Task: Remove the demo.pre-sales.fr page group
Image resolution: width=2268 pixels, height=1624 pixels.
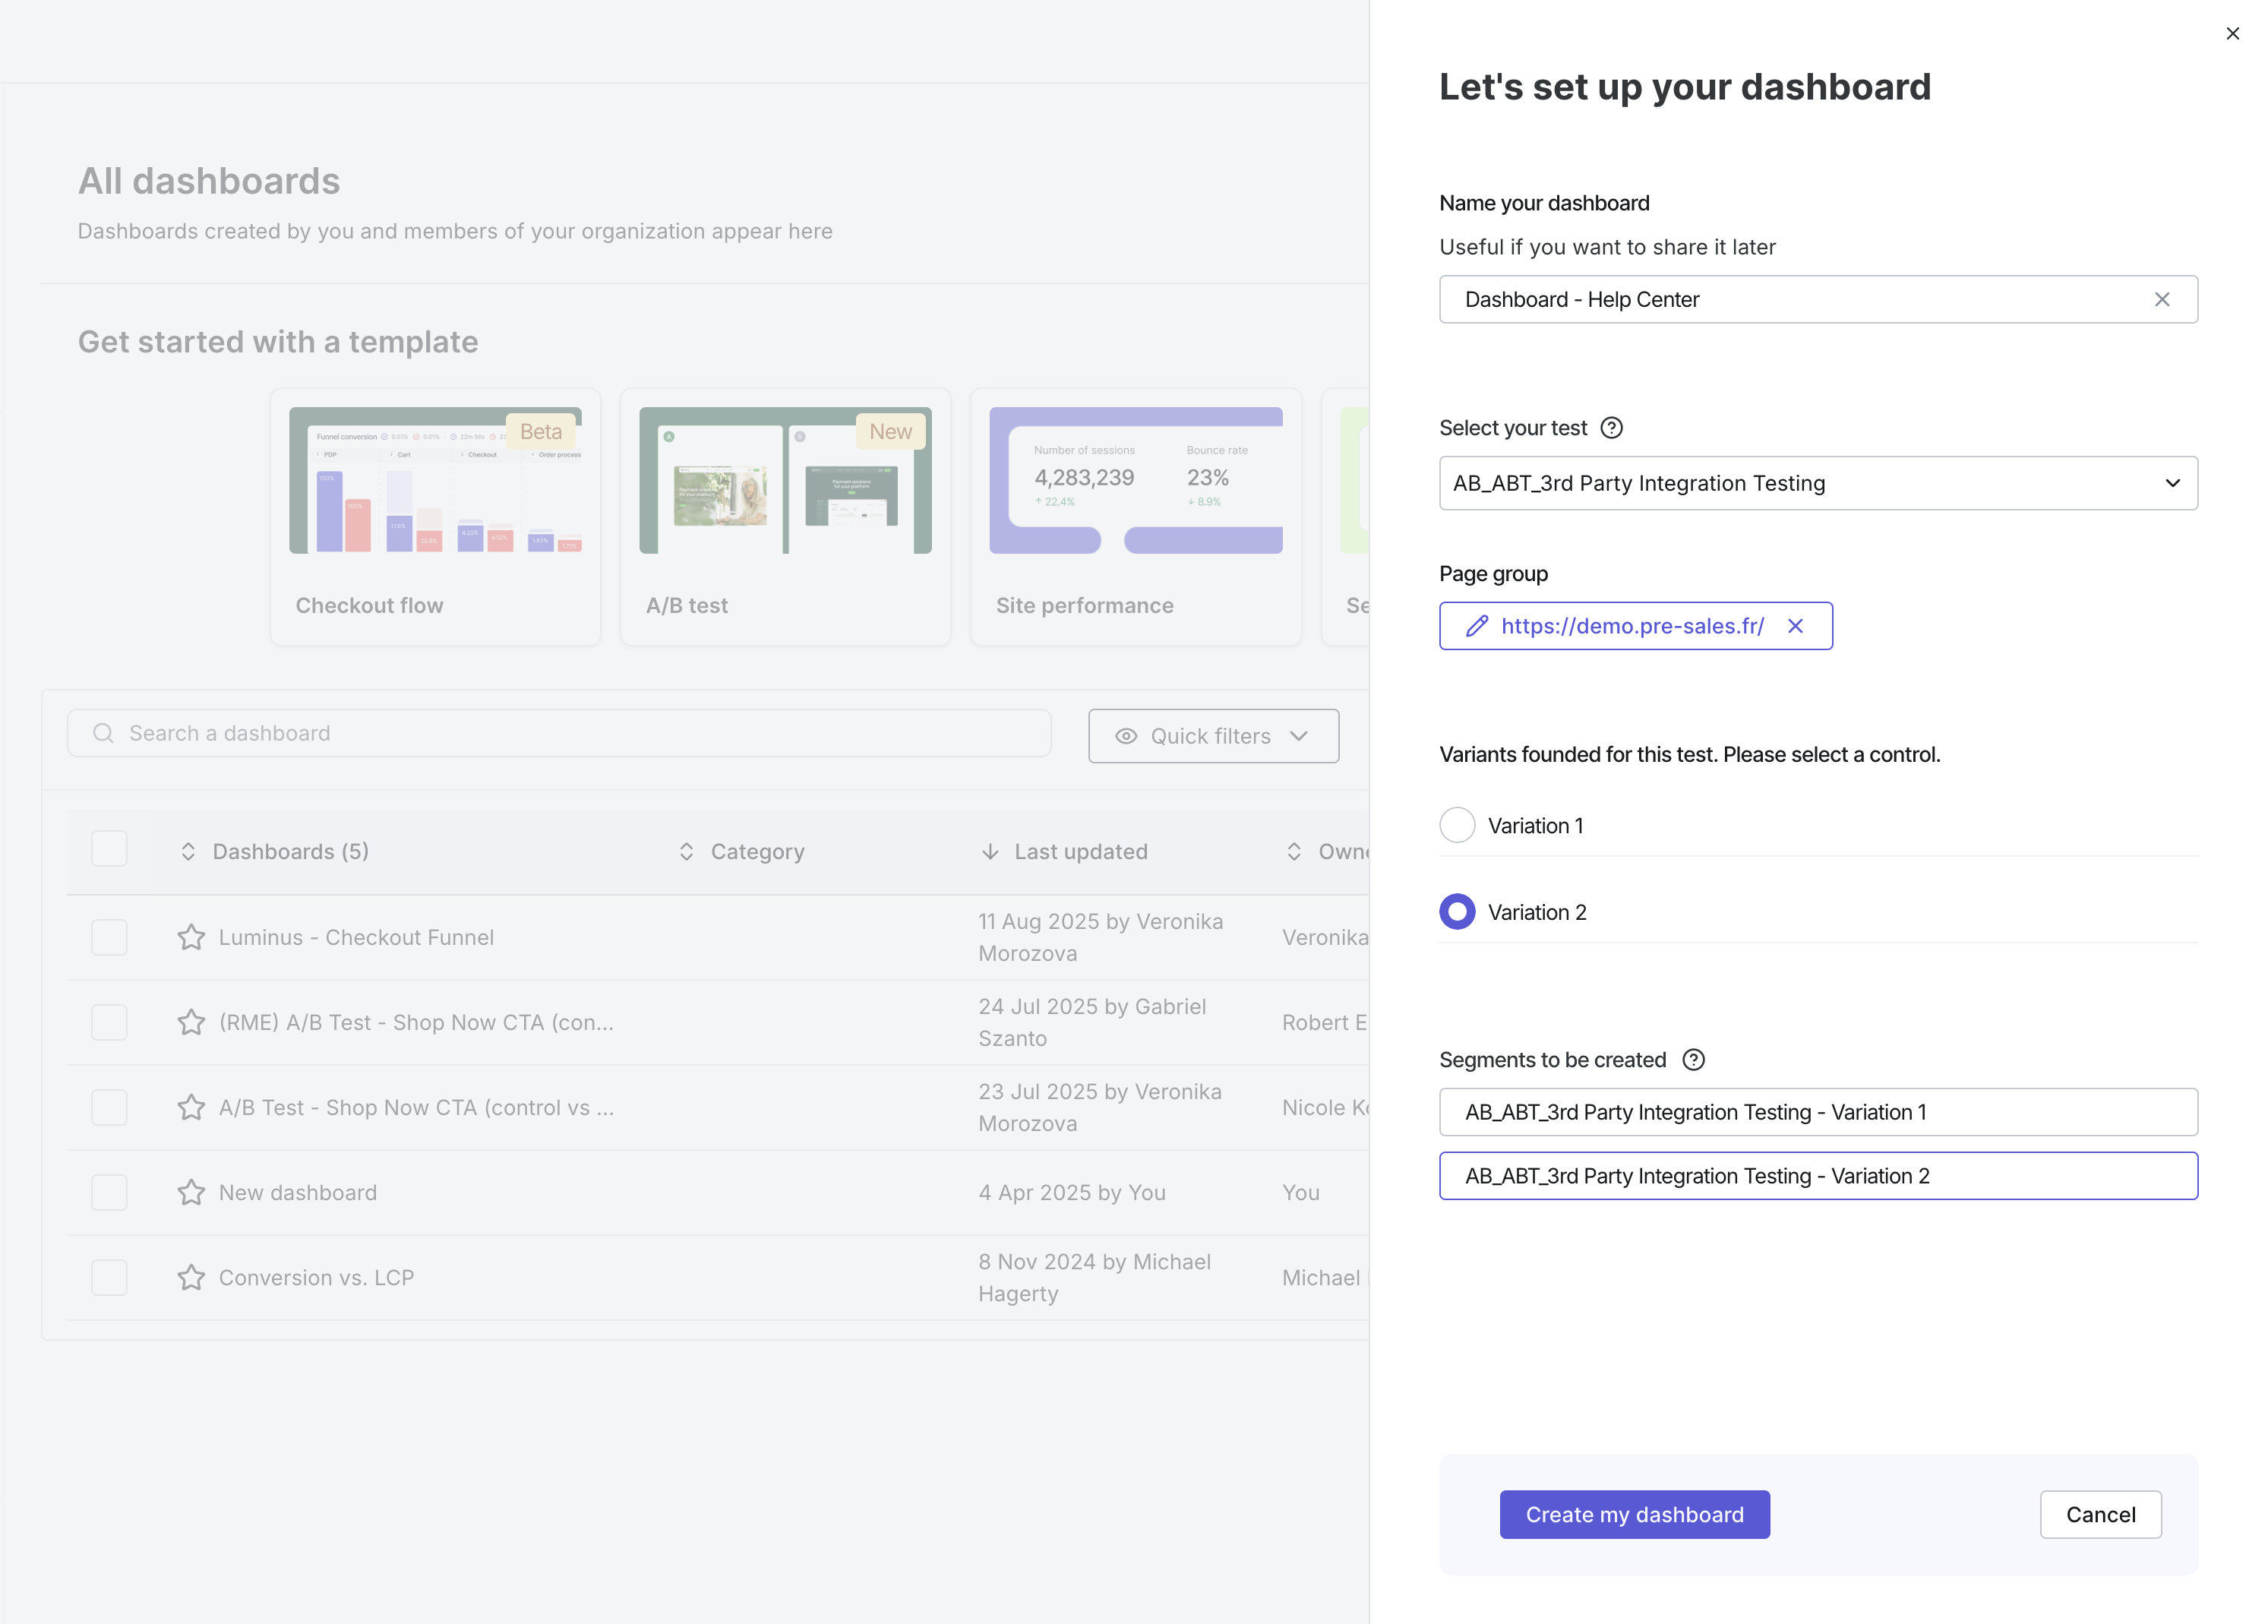Action: pos(1796,626)
